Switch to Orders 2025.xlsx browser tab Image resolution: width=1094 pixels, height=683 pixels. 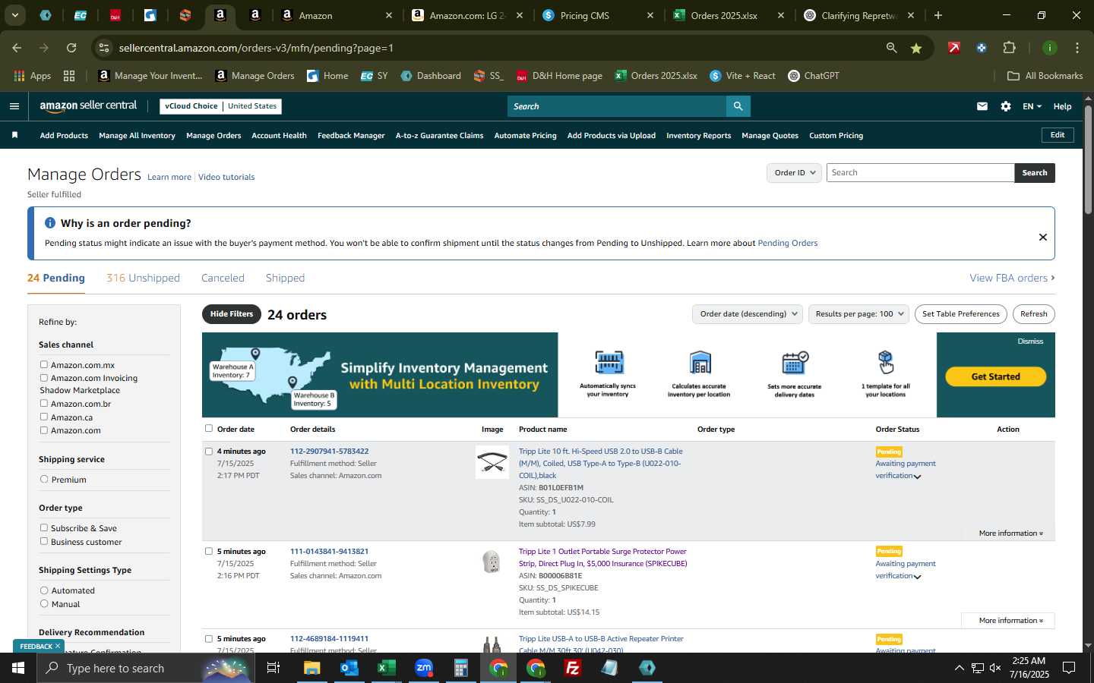coord(729,15)
